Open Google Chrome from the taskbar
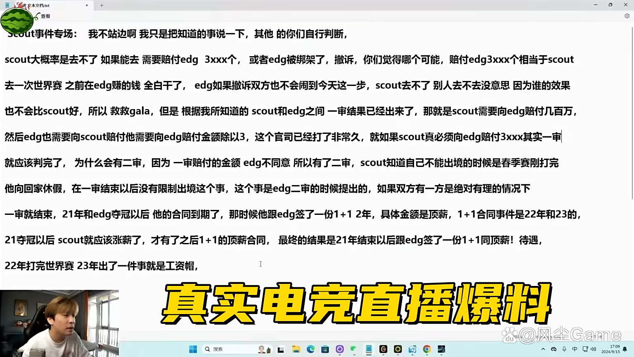 pyautogui.click(x=427, y=349)
